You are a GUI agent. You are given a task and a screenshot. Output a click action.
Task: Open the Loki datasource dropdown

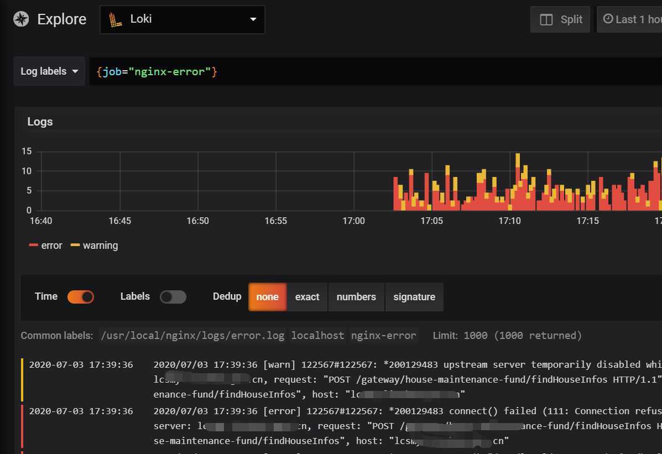coord(183,19)
